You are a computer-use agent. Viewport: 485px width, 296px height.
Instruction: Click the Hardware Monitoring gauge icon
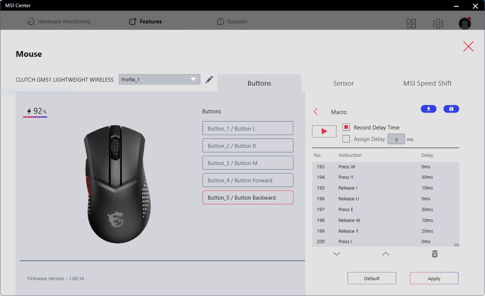tap(31, 22)
